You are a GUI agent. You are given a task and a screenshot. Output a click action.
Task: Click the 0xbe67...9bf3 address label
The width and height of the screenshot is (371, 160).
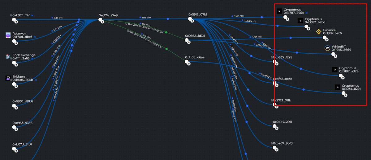pos(283,143)
